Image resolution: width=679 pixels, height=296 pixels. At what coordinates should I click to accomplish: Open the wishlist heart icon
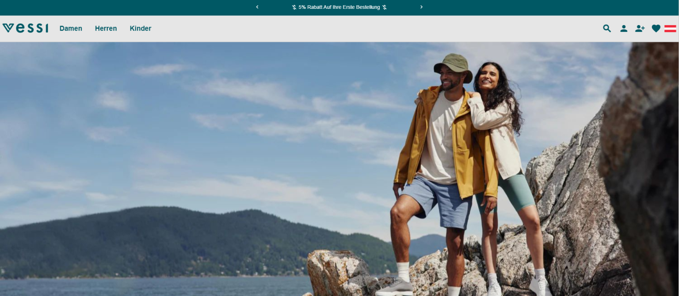656,28
